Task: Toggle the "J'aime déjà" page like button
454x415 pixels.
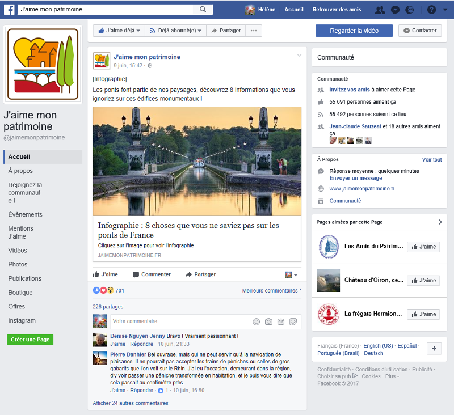Action: [119, 31]
